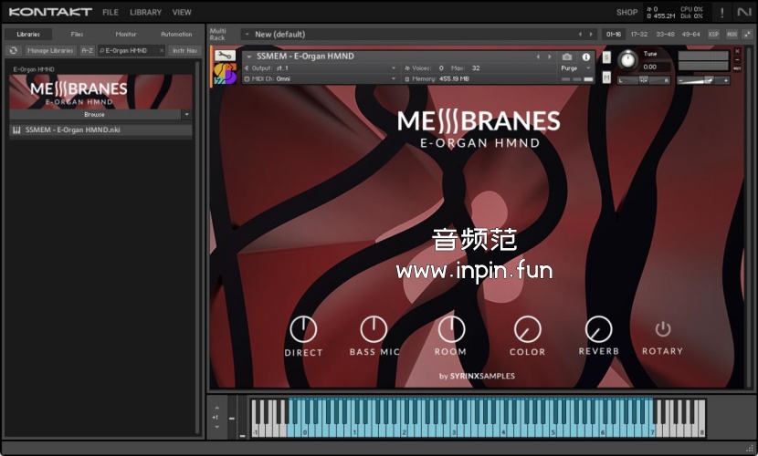
Task: Click the DIRECT knob
Action: click(303, 329)
